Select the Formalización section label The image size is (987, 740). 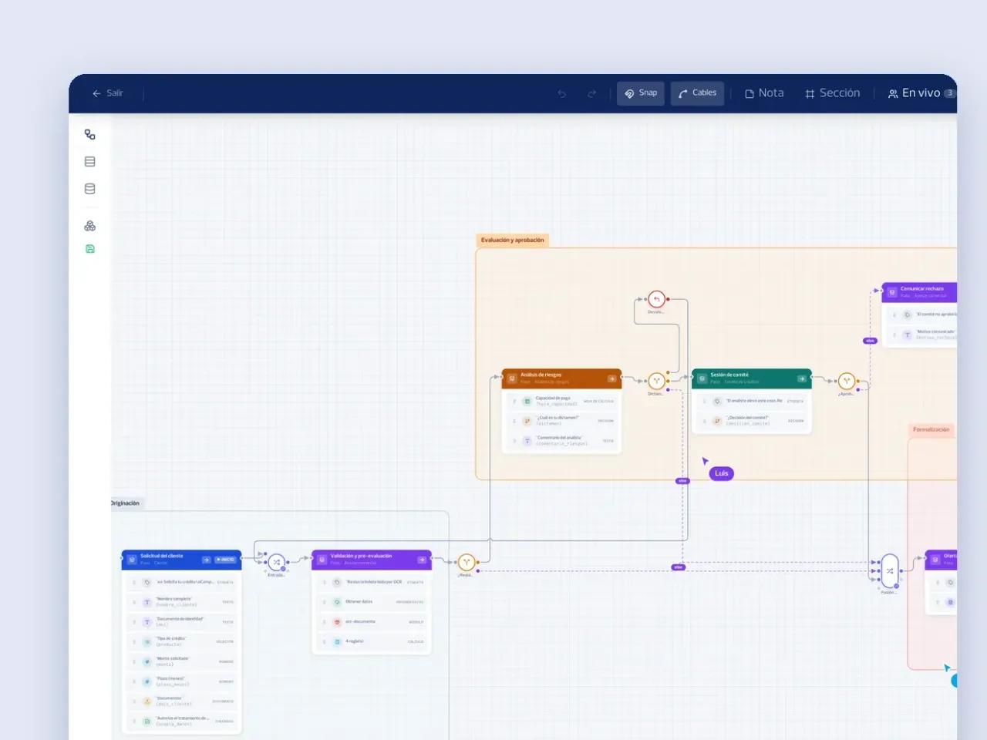tap(931, 430)
